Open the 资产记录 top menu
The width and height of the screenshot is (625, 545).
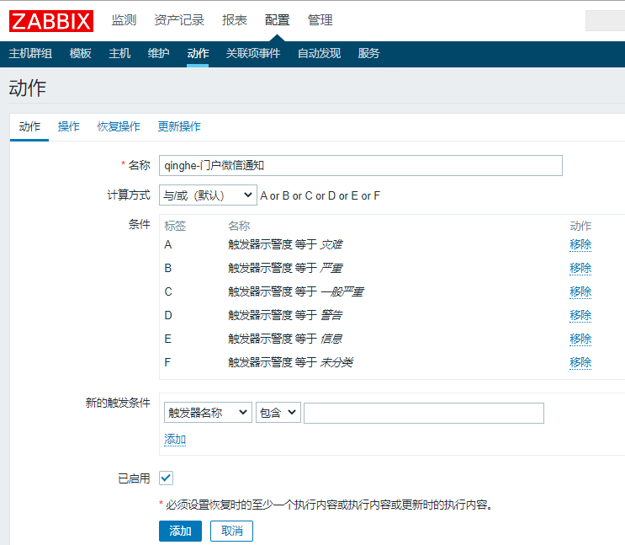[x=179, y=20]
